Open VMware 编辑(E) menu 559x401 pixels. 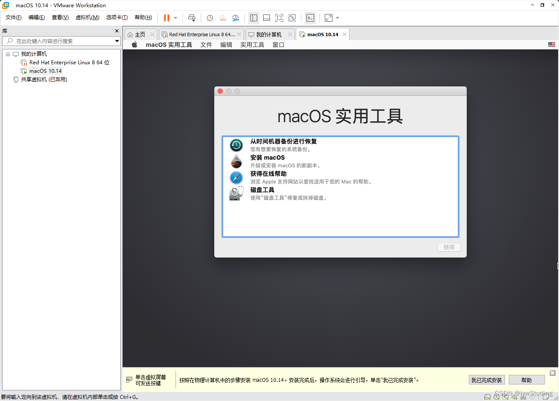(37, 17)
